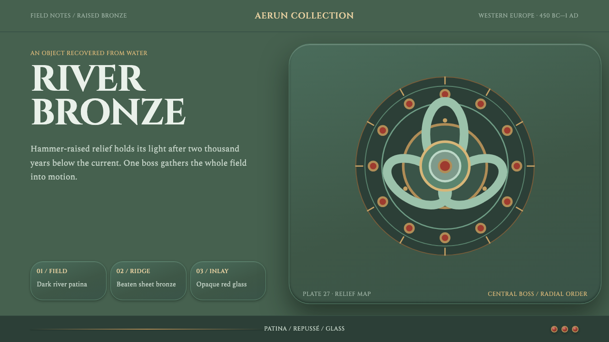Select the 01 / FIELD card label
The width and height of the screenshot is (609, 342).
pos(52,271)
